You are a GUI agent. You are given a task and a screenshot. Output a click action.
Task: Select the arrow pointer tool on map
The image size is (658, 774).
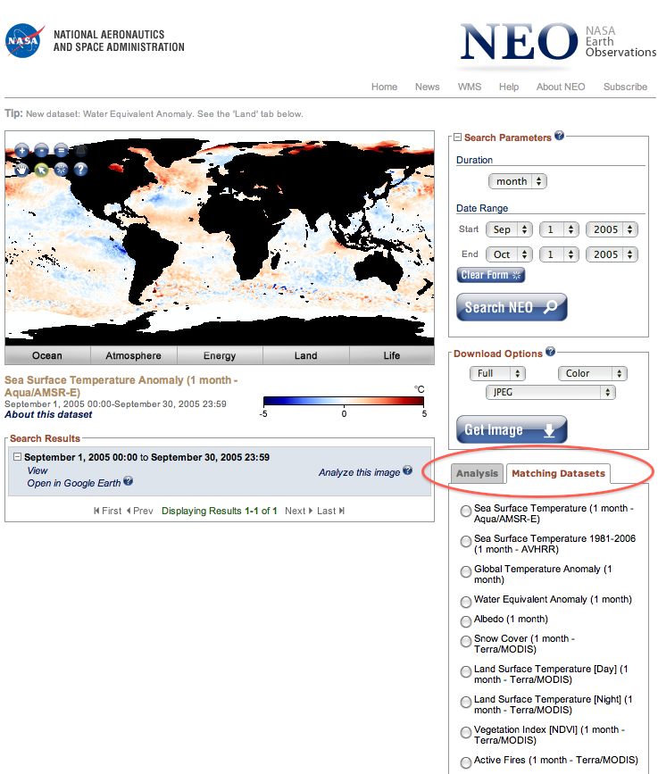(x=41, y=169)
